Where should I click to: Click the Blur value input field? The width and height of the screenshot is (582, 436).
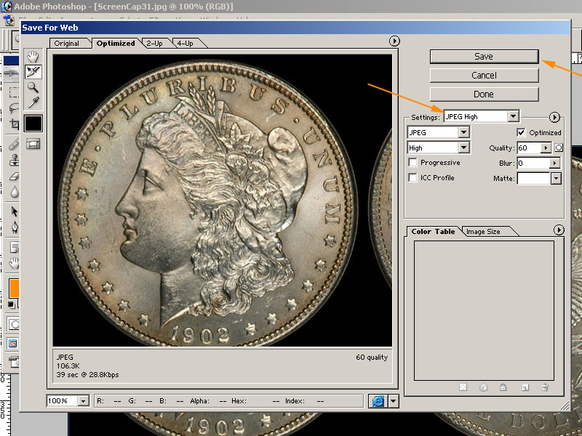point(532,163)
